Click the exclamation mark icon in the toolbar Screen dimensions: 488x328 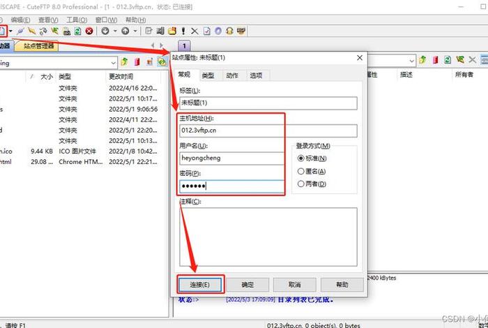[183, 31]
